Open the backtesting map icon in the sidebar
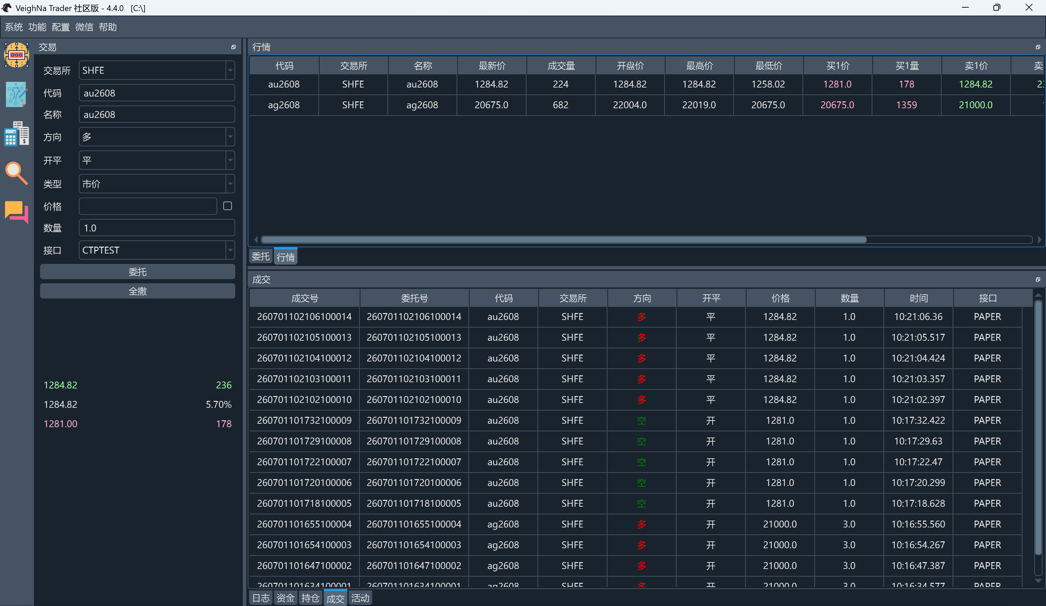 coord(17,94)
